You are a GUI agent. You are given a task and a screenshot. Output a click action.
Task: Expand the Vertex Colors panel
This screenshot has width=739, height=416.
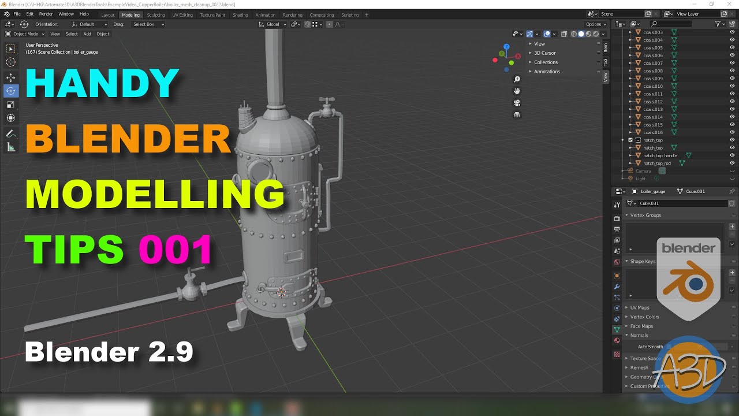point(643,317)
